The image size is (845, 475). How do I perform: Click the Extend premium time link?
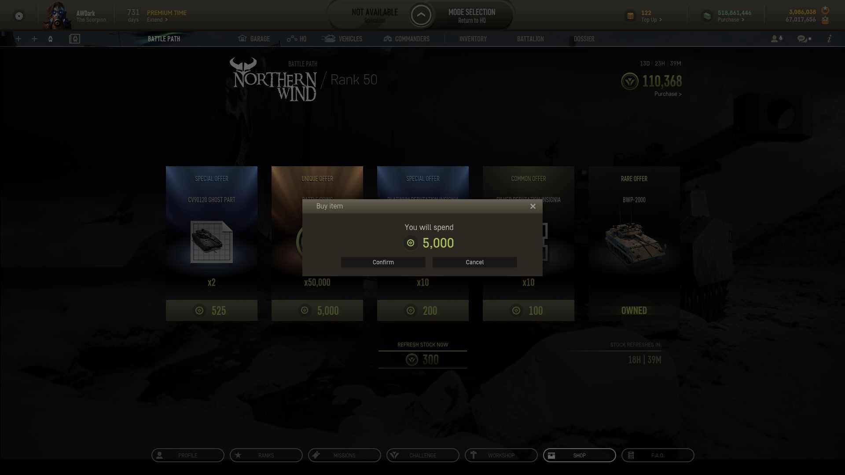tap(157, 20)
